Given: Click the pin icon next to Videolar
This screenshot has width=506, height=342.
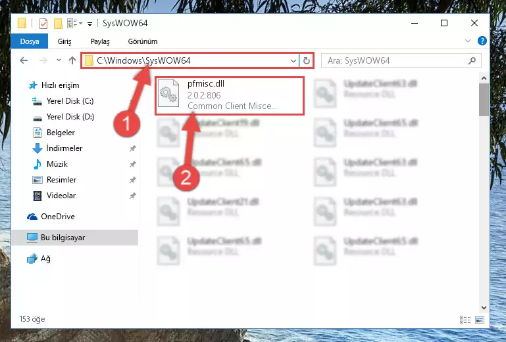Looking at the screenshot, I should (x=133, y=196).
